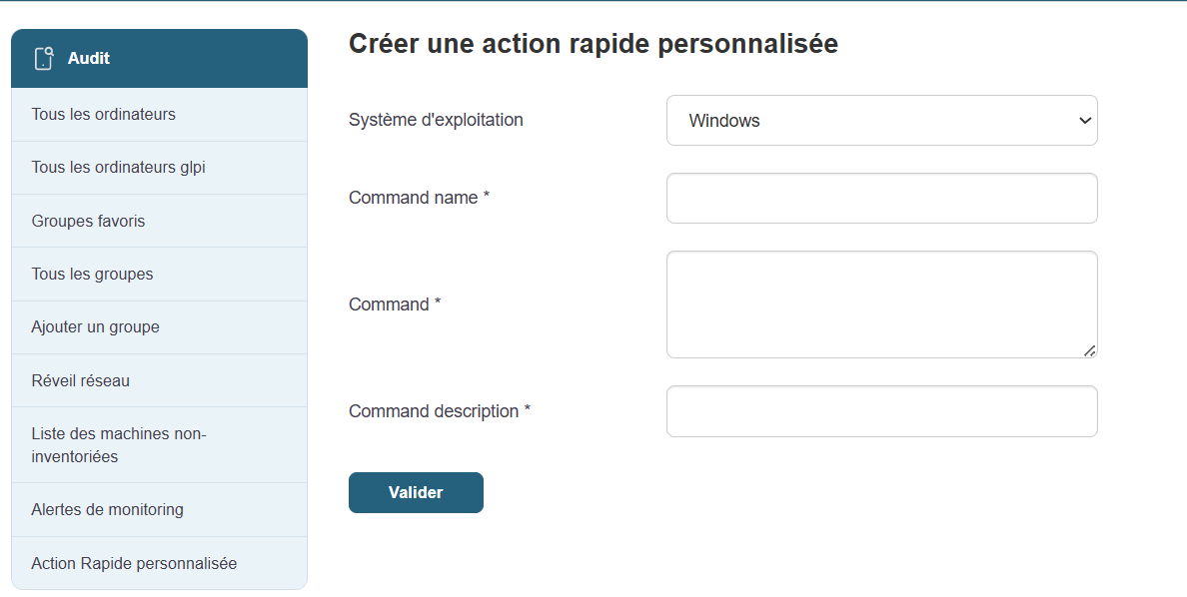The height and width of the screenshot is (597, 1187).
Task: Click the dropdown chevron next to Windows
Action: tap(1084, 121)
